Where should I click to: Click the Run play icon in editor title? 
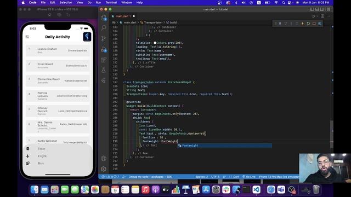point(314,16)
